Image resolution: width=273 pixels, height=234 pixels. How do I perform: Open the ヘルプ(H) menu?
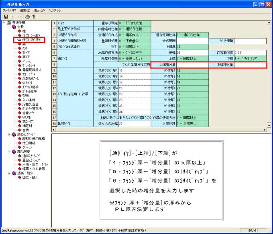tap(55, 10)
